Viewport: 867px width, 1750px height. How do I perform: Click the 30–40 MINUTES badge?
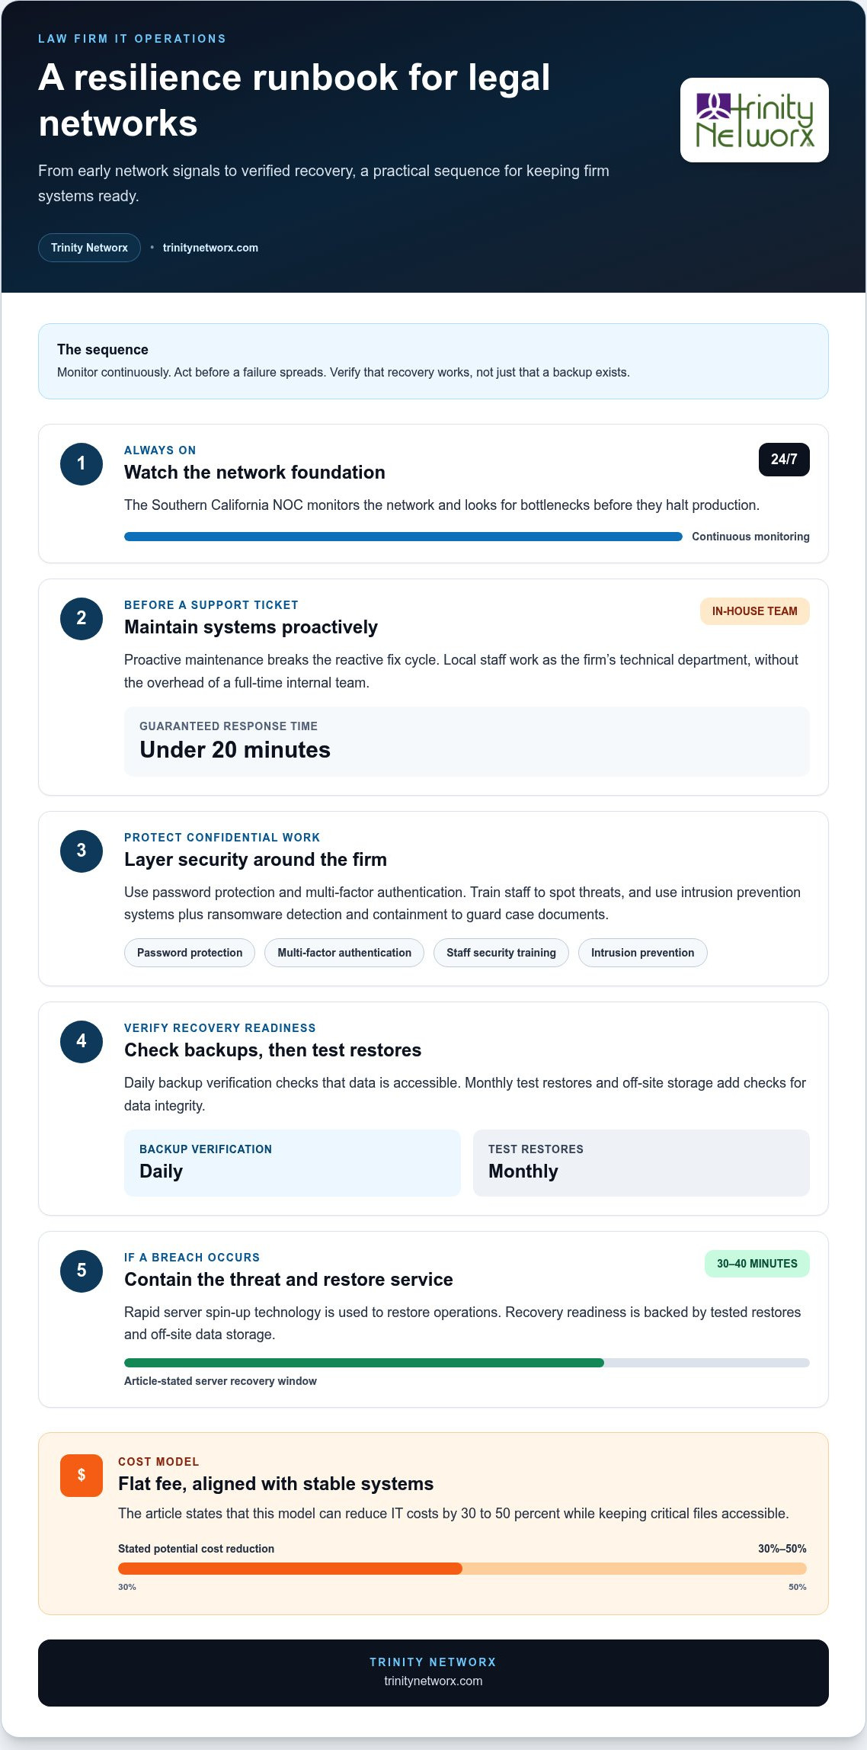click(x=757, y=1264)
